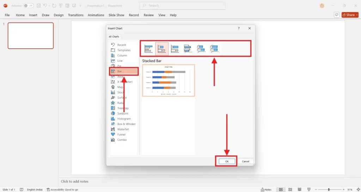Select the Clustered Bar chart subtype icon

click(149, 49)
